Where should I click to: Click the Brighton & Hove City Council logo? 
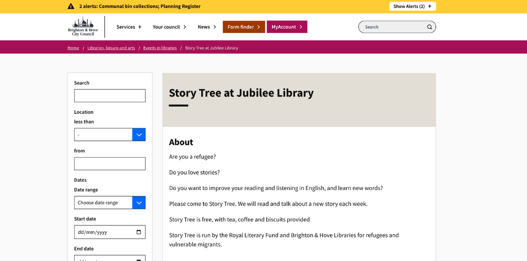[83, 27]
